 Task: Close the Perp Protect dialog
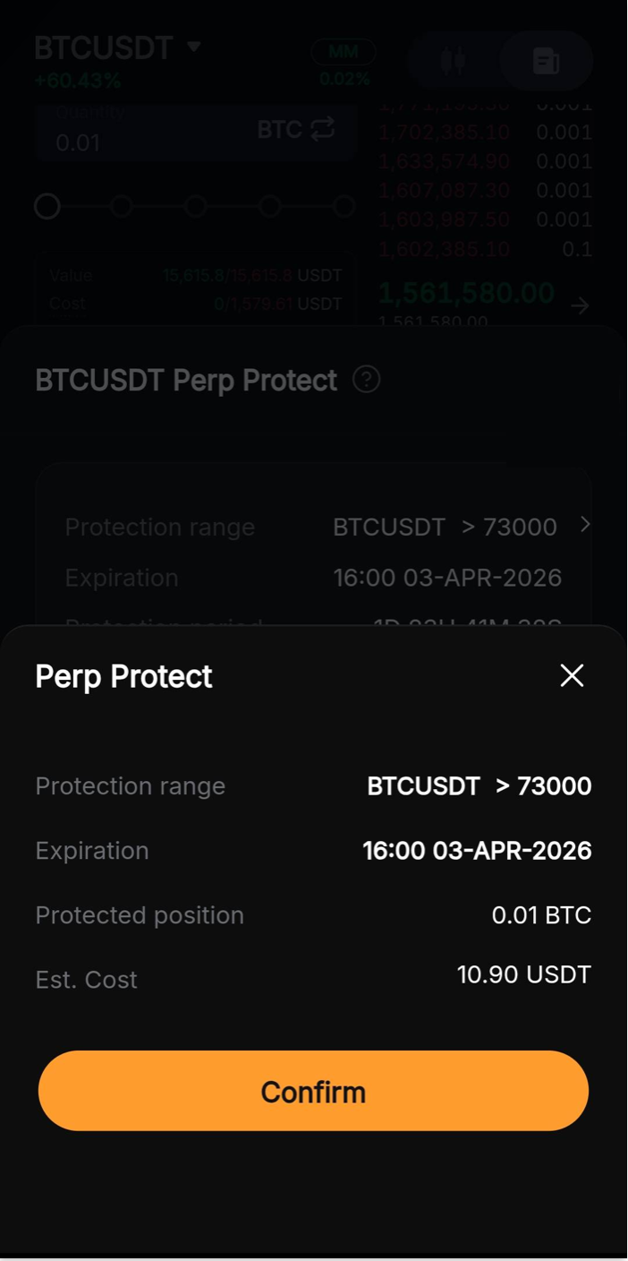(x=572, y=675)
